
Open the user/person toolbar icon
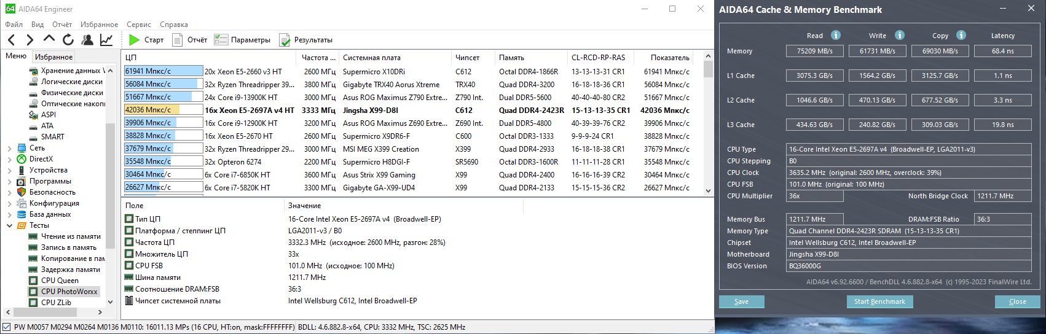[87, 40]
